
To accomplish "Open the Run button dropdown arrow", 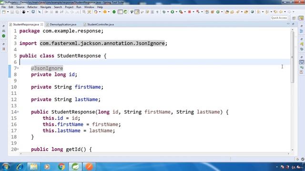I will 176,12.
